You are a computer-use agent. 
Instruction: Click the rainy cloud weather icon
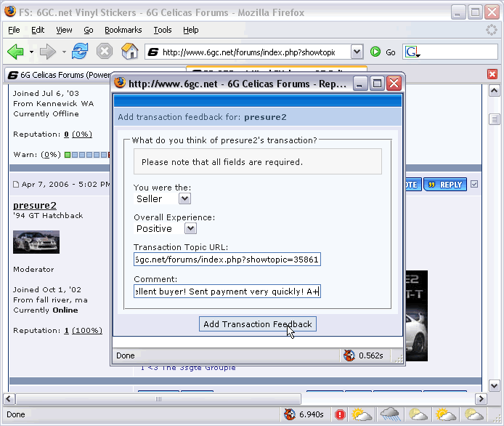[390, 414]
